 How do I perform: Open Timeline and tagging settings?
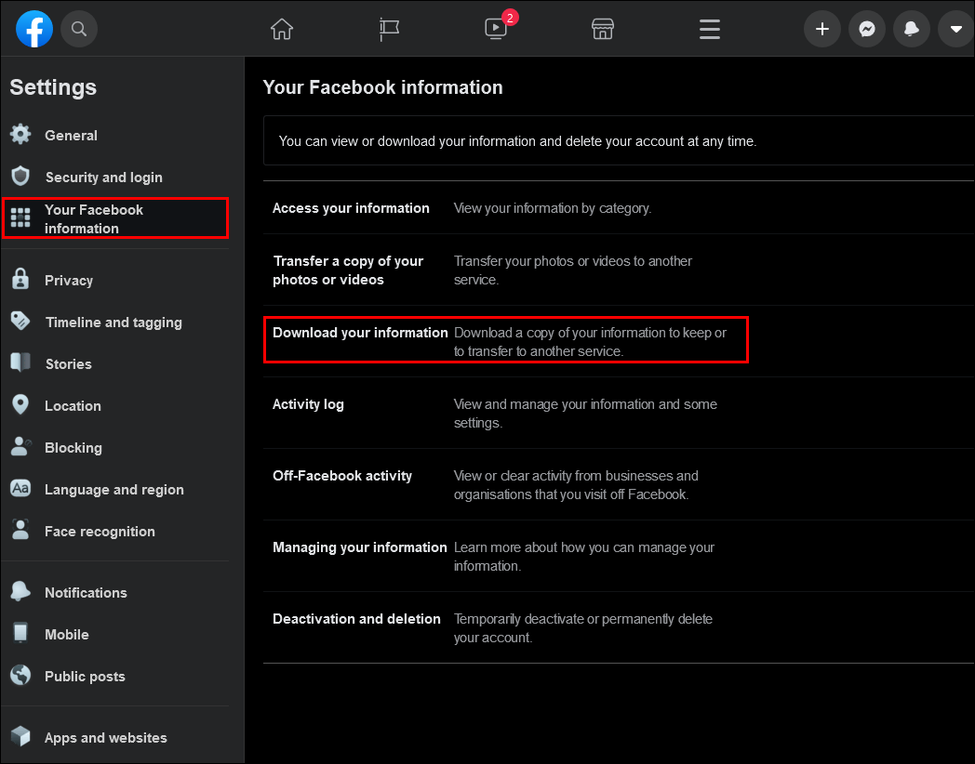(x=114, y=323)
